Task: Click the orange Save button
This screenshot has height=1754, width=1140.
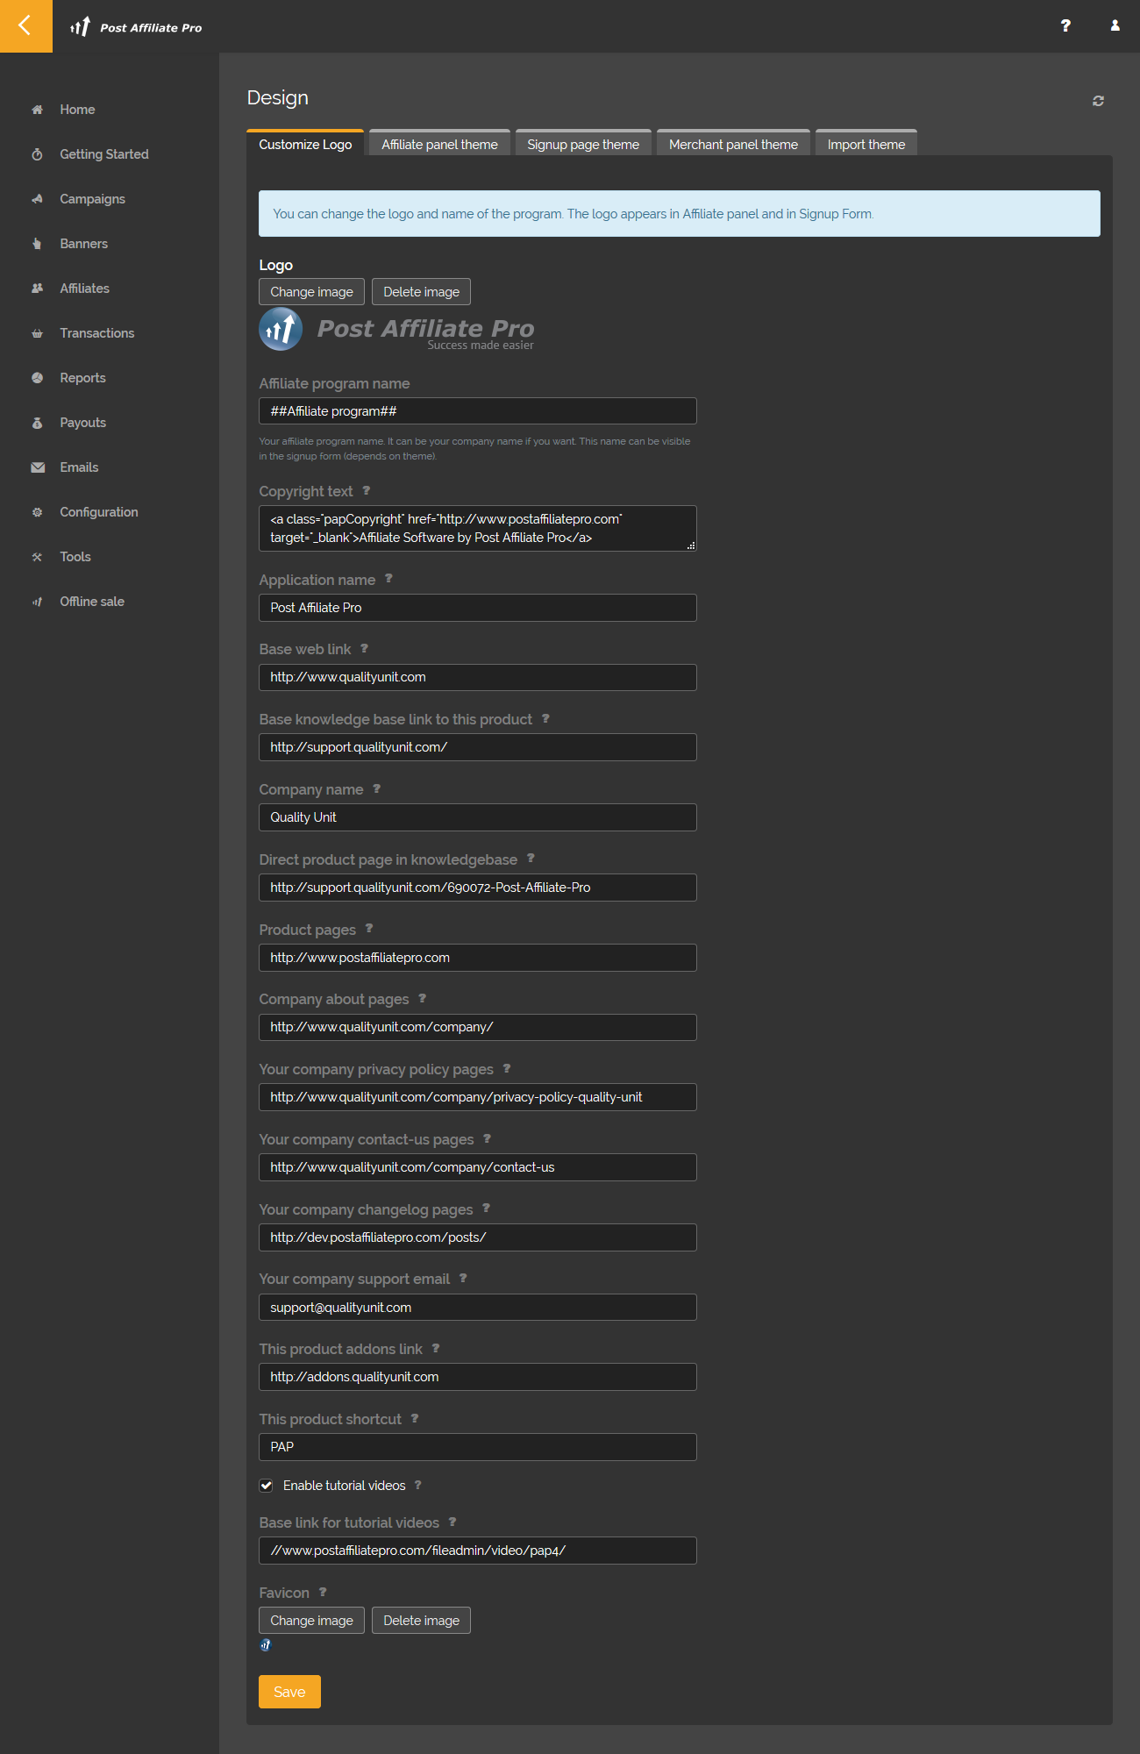Action: pos(289,1692)
